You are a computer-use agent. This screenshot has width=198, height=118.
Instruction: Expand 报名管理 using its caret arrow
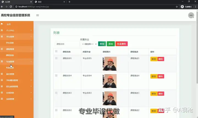coord(31,74)
